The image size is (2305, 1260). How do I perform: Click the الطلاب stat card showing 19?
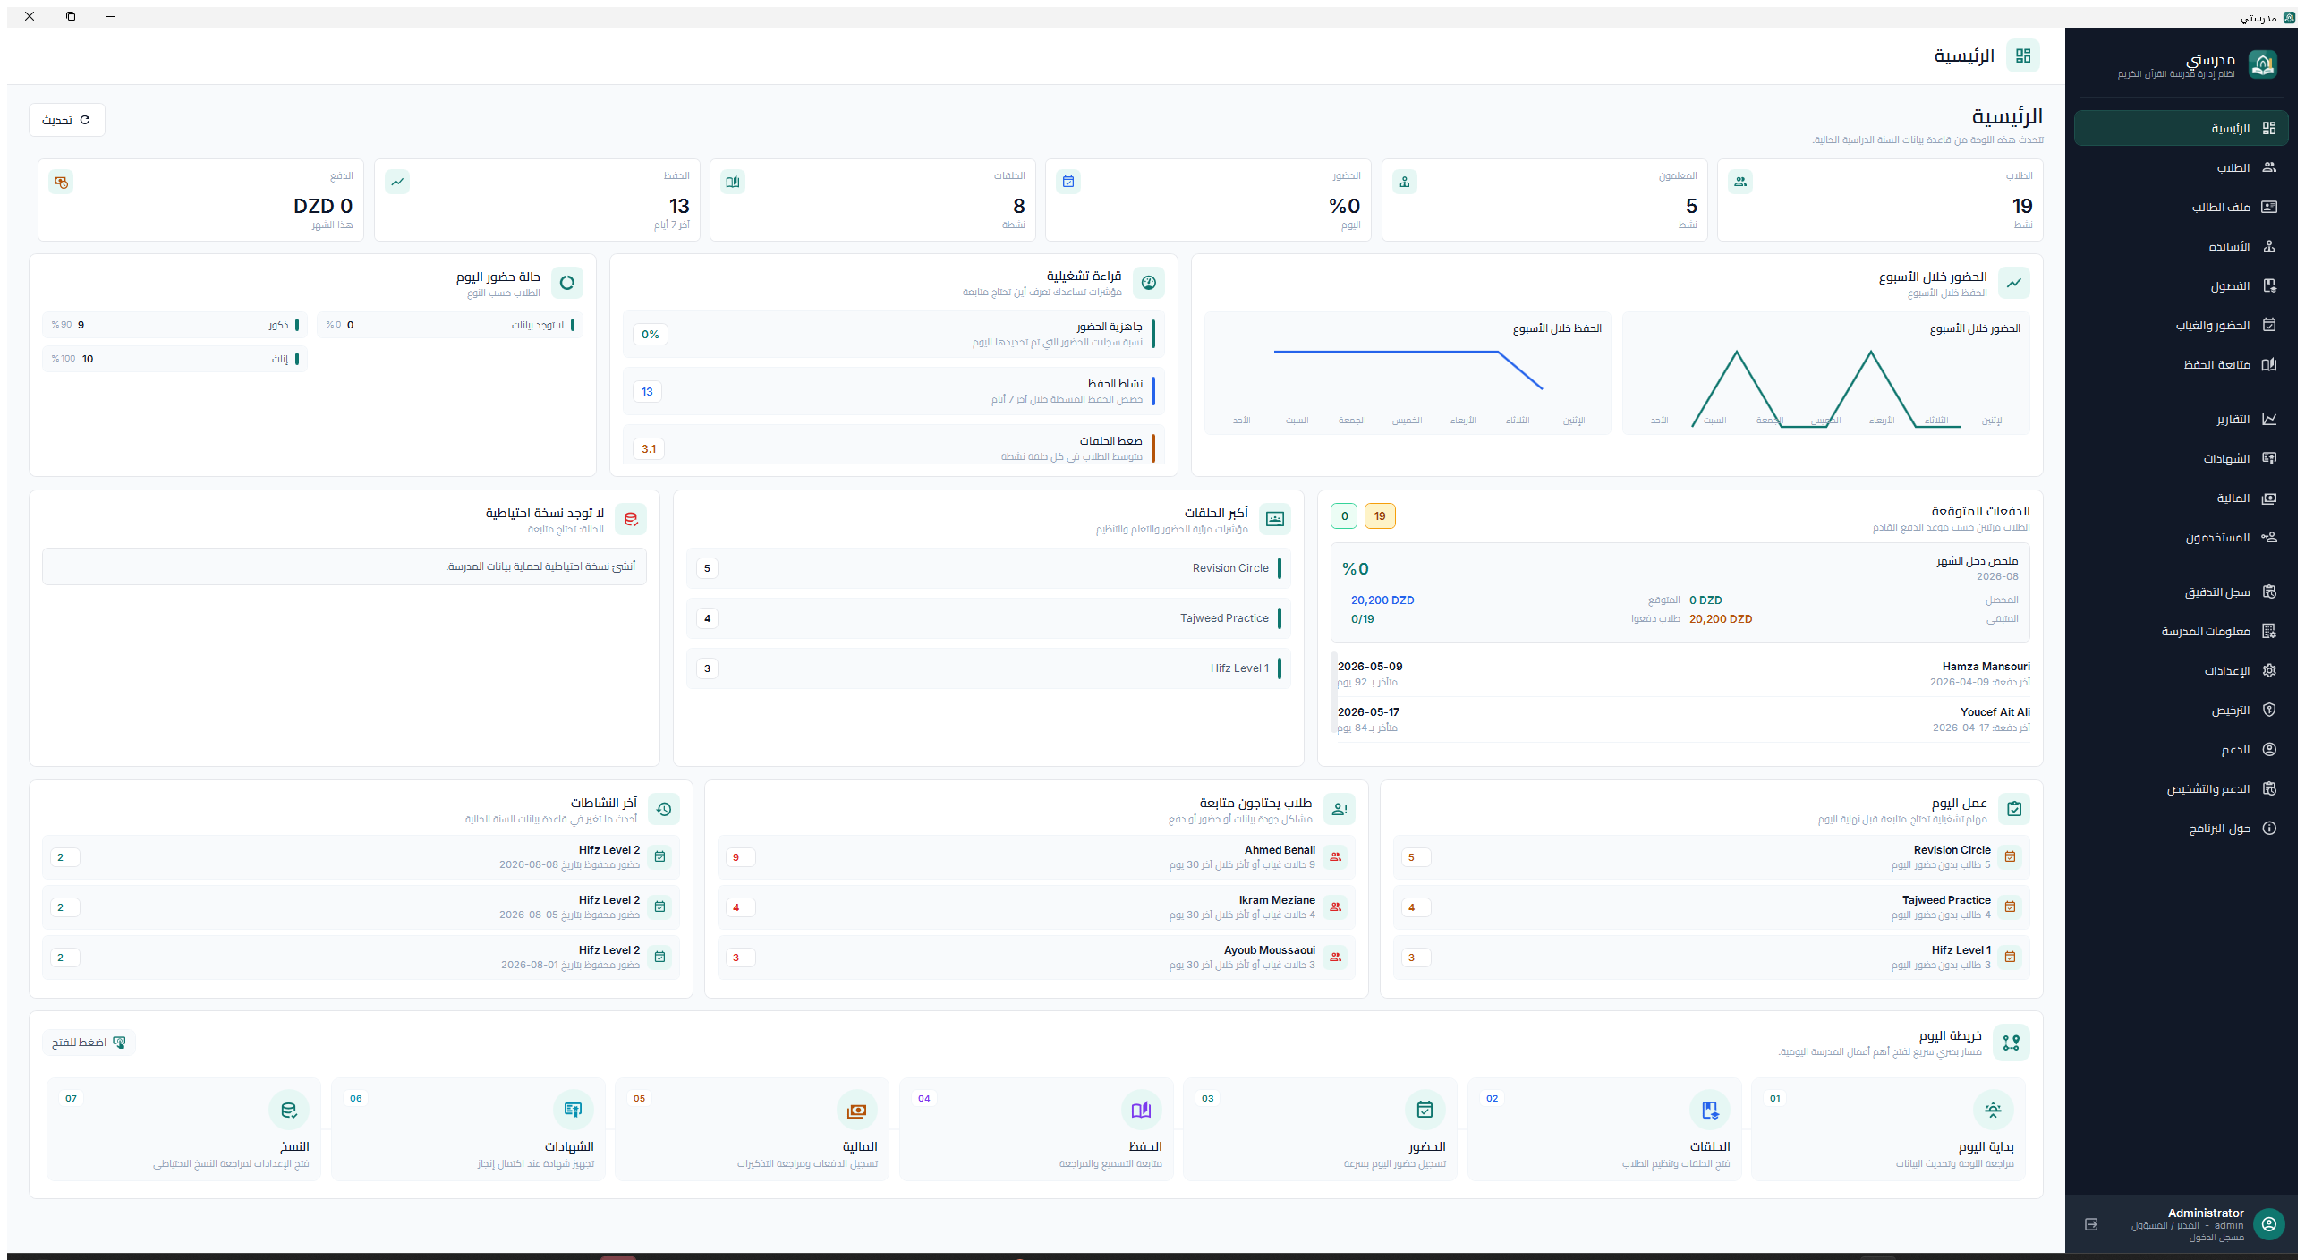click(1880, 200)
